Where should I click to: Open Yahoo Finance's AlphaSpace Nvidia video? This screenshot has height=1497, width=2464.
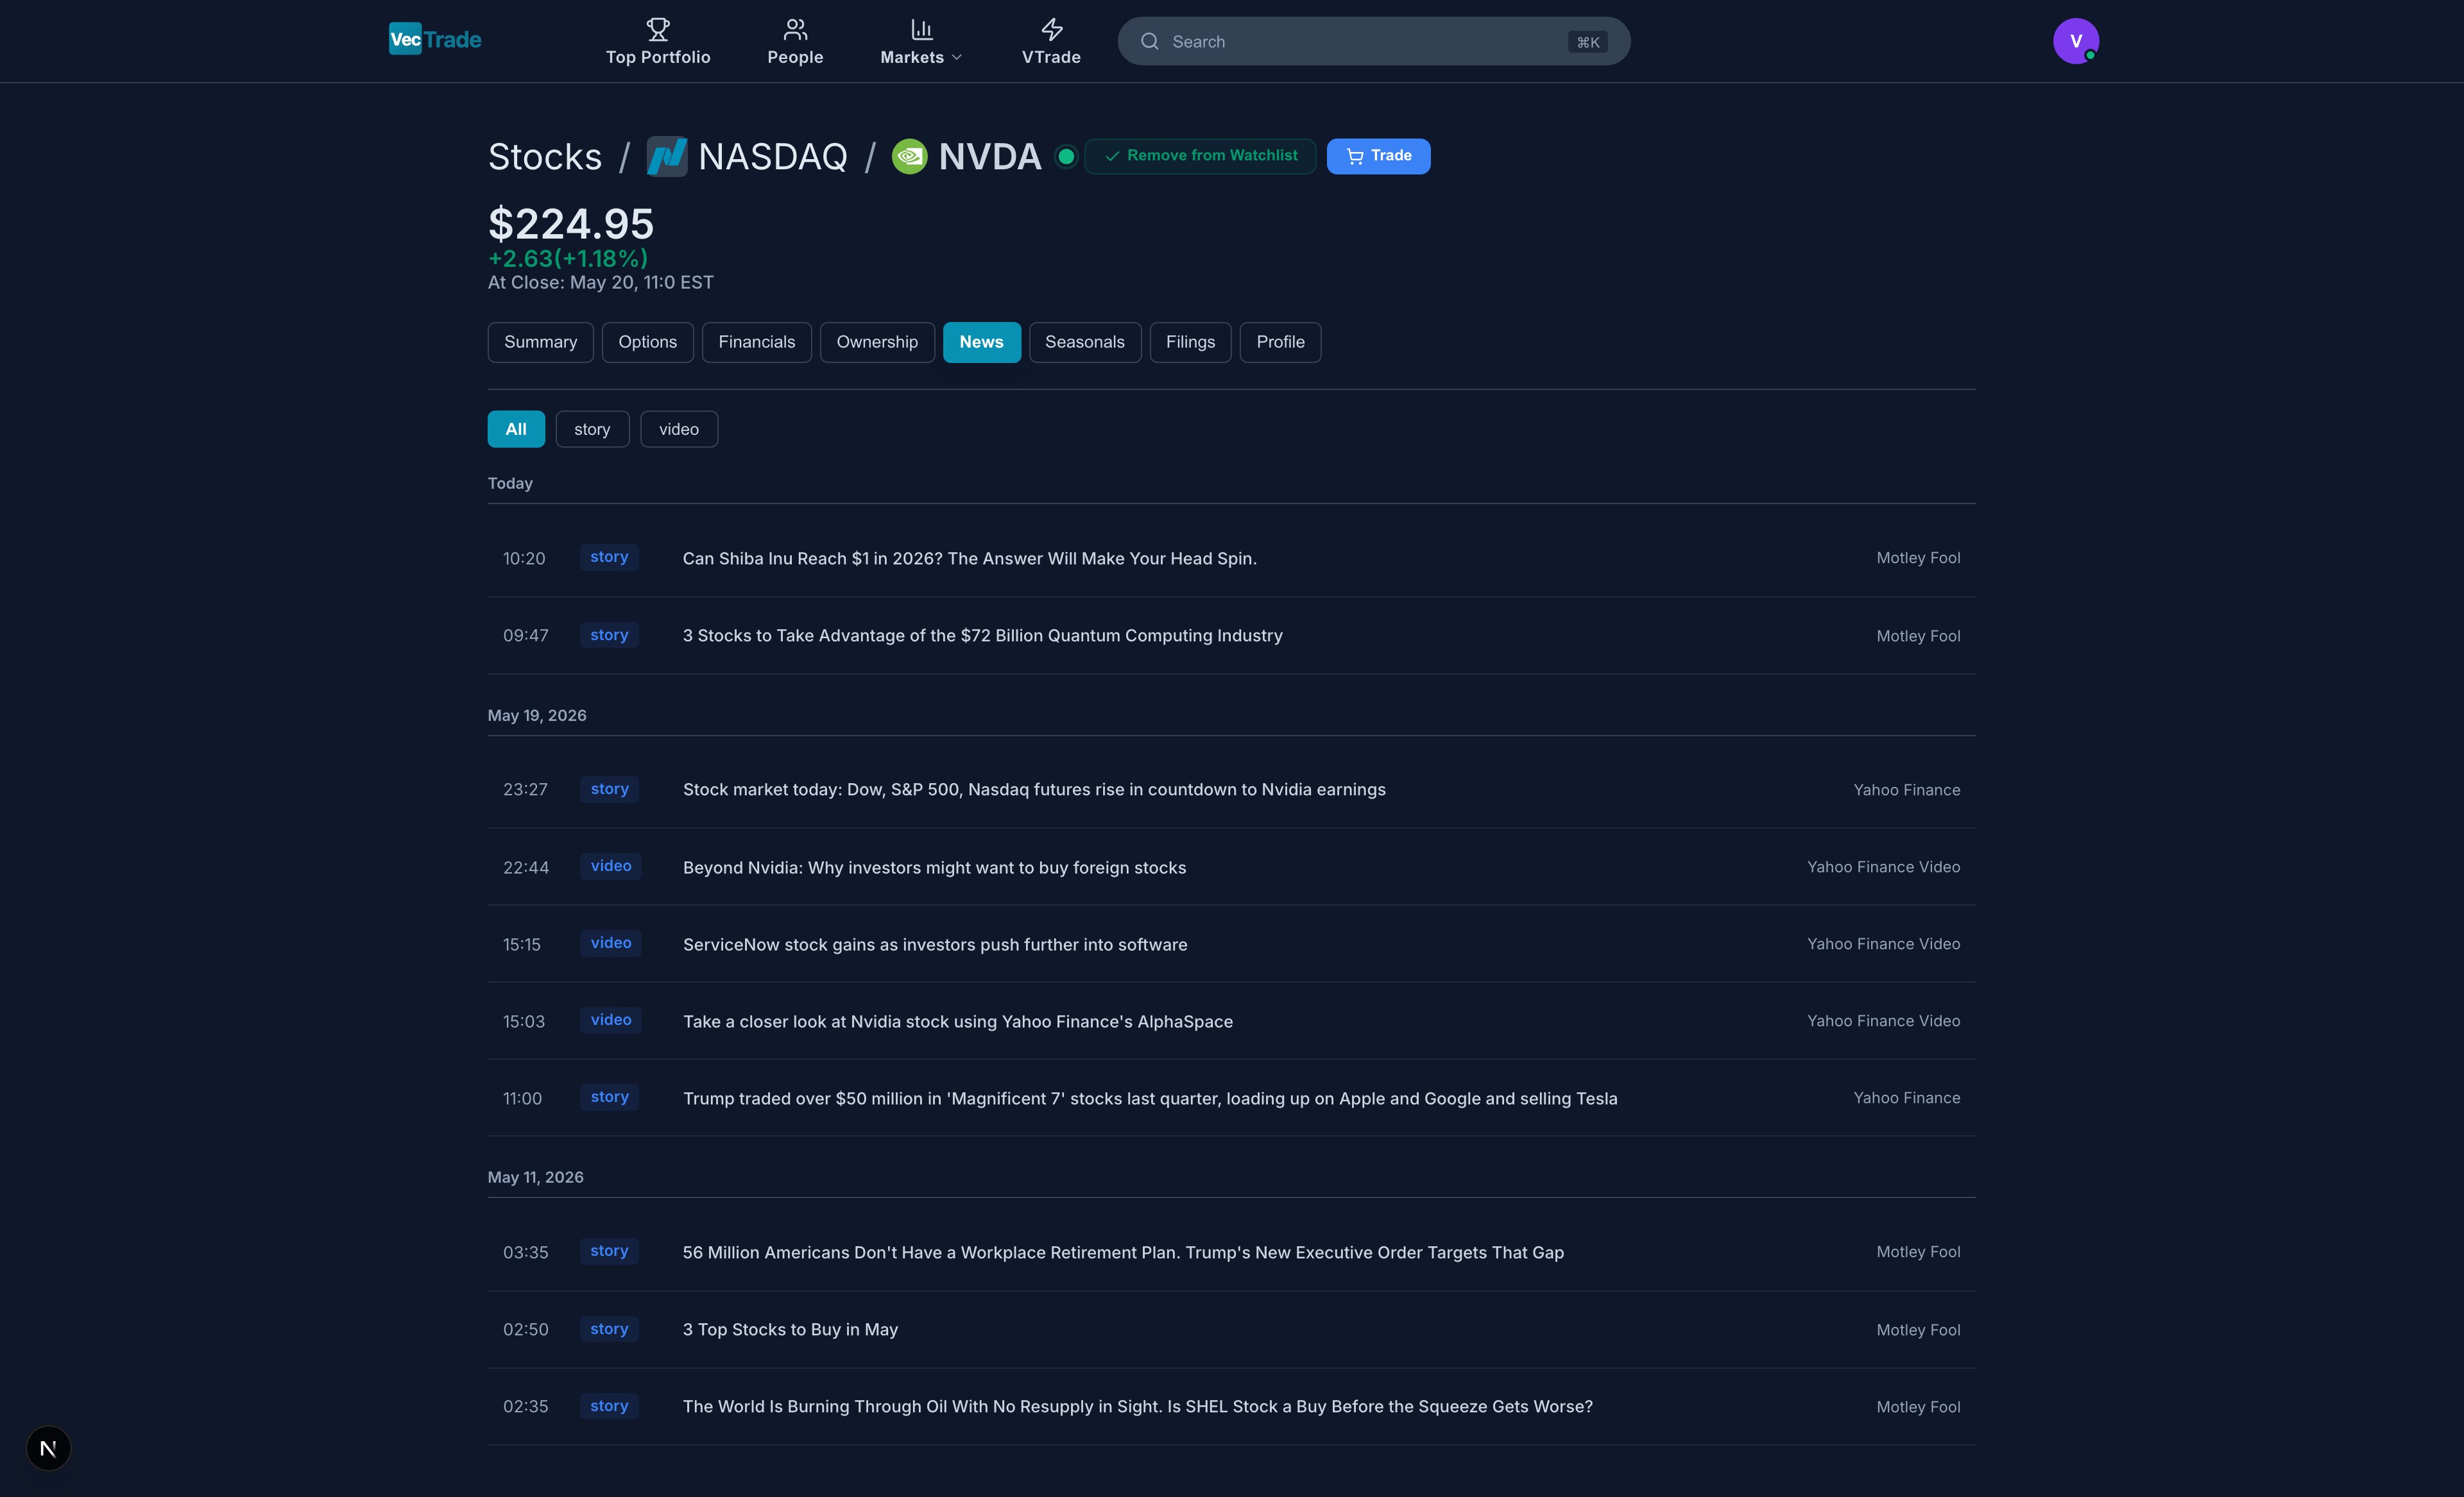coord(958,1021)
